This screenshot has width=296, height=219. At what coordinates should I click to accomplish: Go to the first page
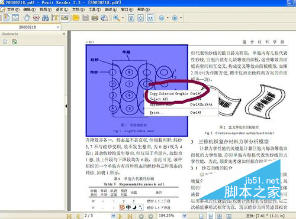69,216
